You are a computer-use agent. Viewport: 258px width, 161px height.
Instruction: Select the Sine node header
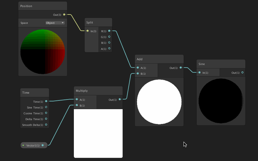[x=221, y=64]
